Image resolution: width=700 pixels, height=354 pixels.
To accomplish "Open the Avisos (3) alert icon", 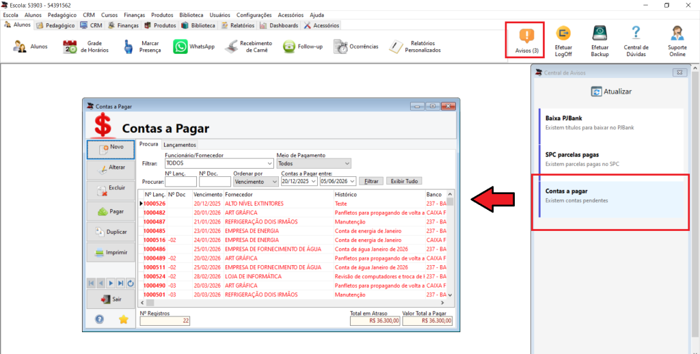I will (x=527, y=35).
